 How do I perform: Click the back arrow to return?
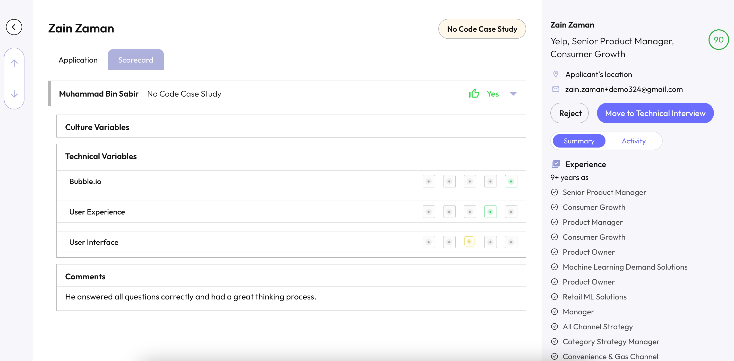click(x=14, y=27)
